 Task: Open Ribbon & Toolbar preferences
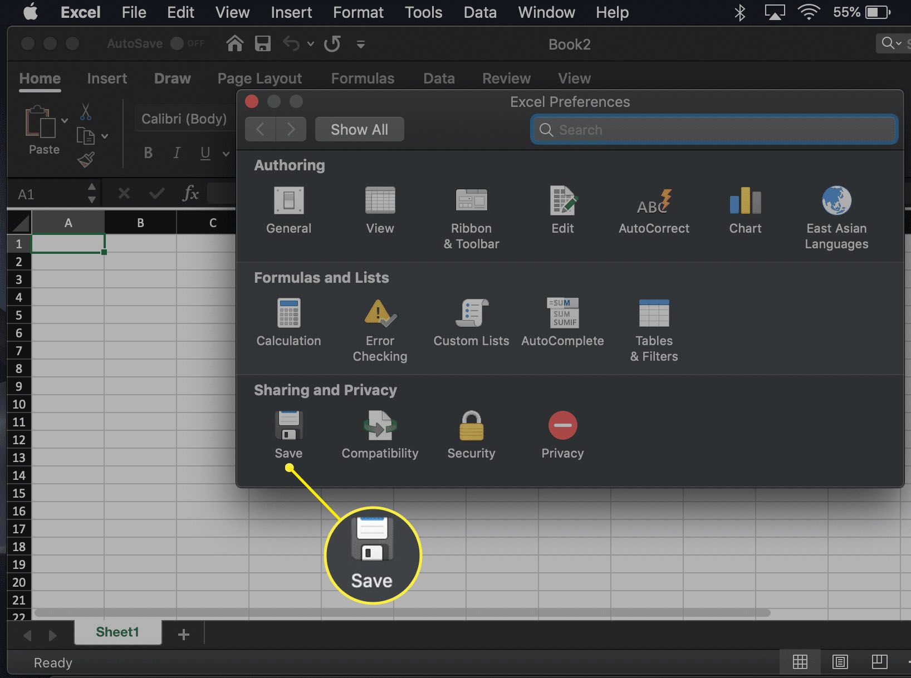(x=471, y=218)
